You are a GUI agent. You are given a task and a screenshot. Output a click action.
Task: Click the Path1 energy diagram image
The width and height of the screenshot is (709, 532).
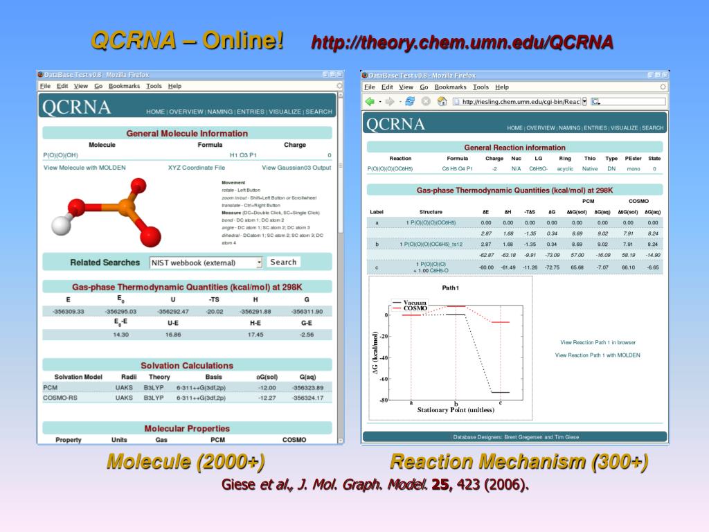(x=451, y=348)
